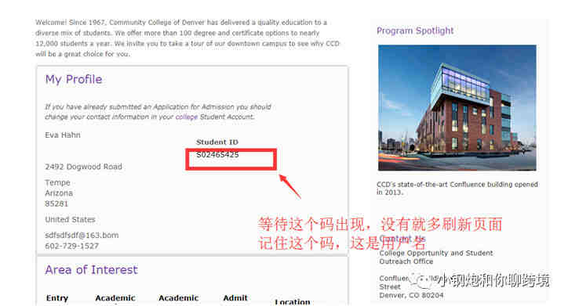568x306 pixels.
Task: Click the city 'Tempe'
Action: (x=57, y=182)
